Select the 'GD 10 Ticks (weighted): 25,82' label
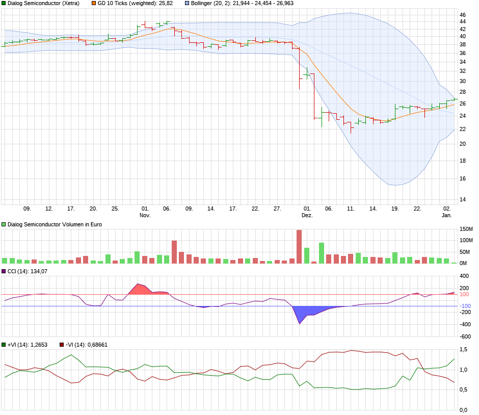This screenshot has width=479, height=415. [135, 4]
